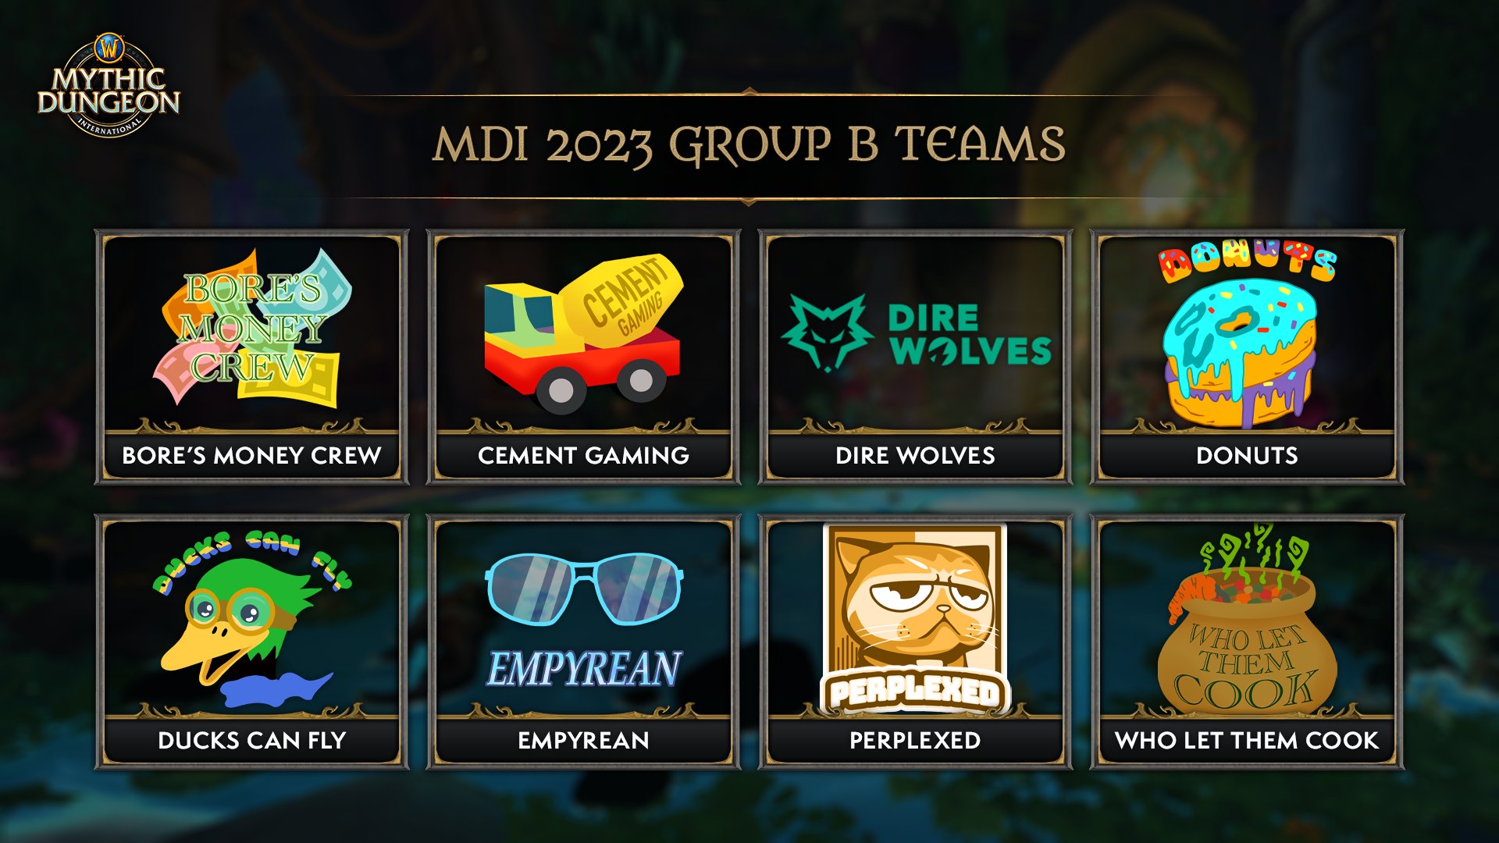Viewport: 1499px width, 843px height.
Task: Click the DONUTS name label
Action: point(1247,455)
